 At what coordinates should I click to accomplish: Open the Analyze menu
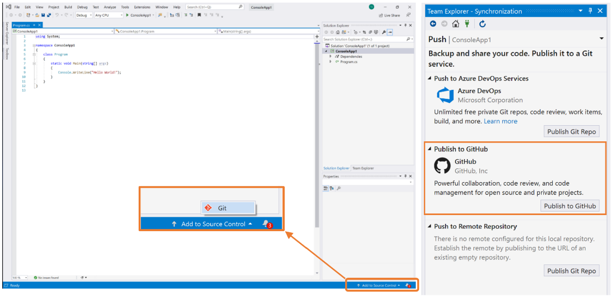(110, 7)
